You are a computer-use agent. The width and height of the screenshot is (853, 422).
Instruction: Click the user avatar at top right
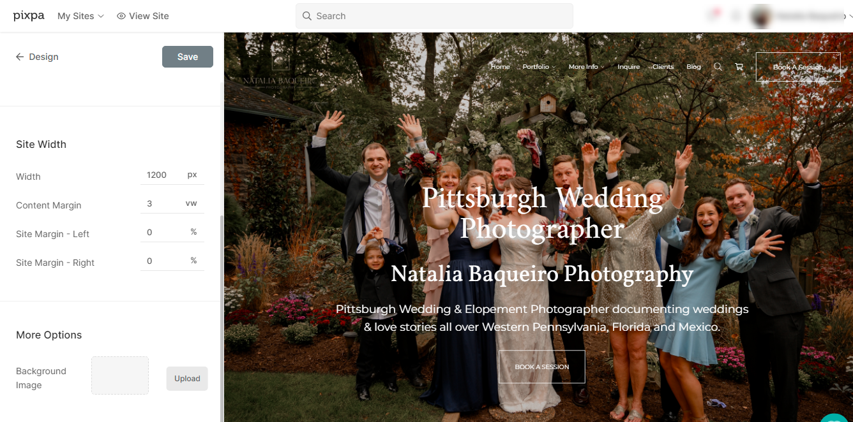pos(760,16)
